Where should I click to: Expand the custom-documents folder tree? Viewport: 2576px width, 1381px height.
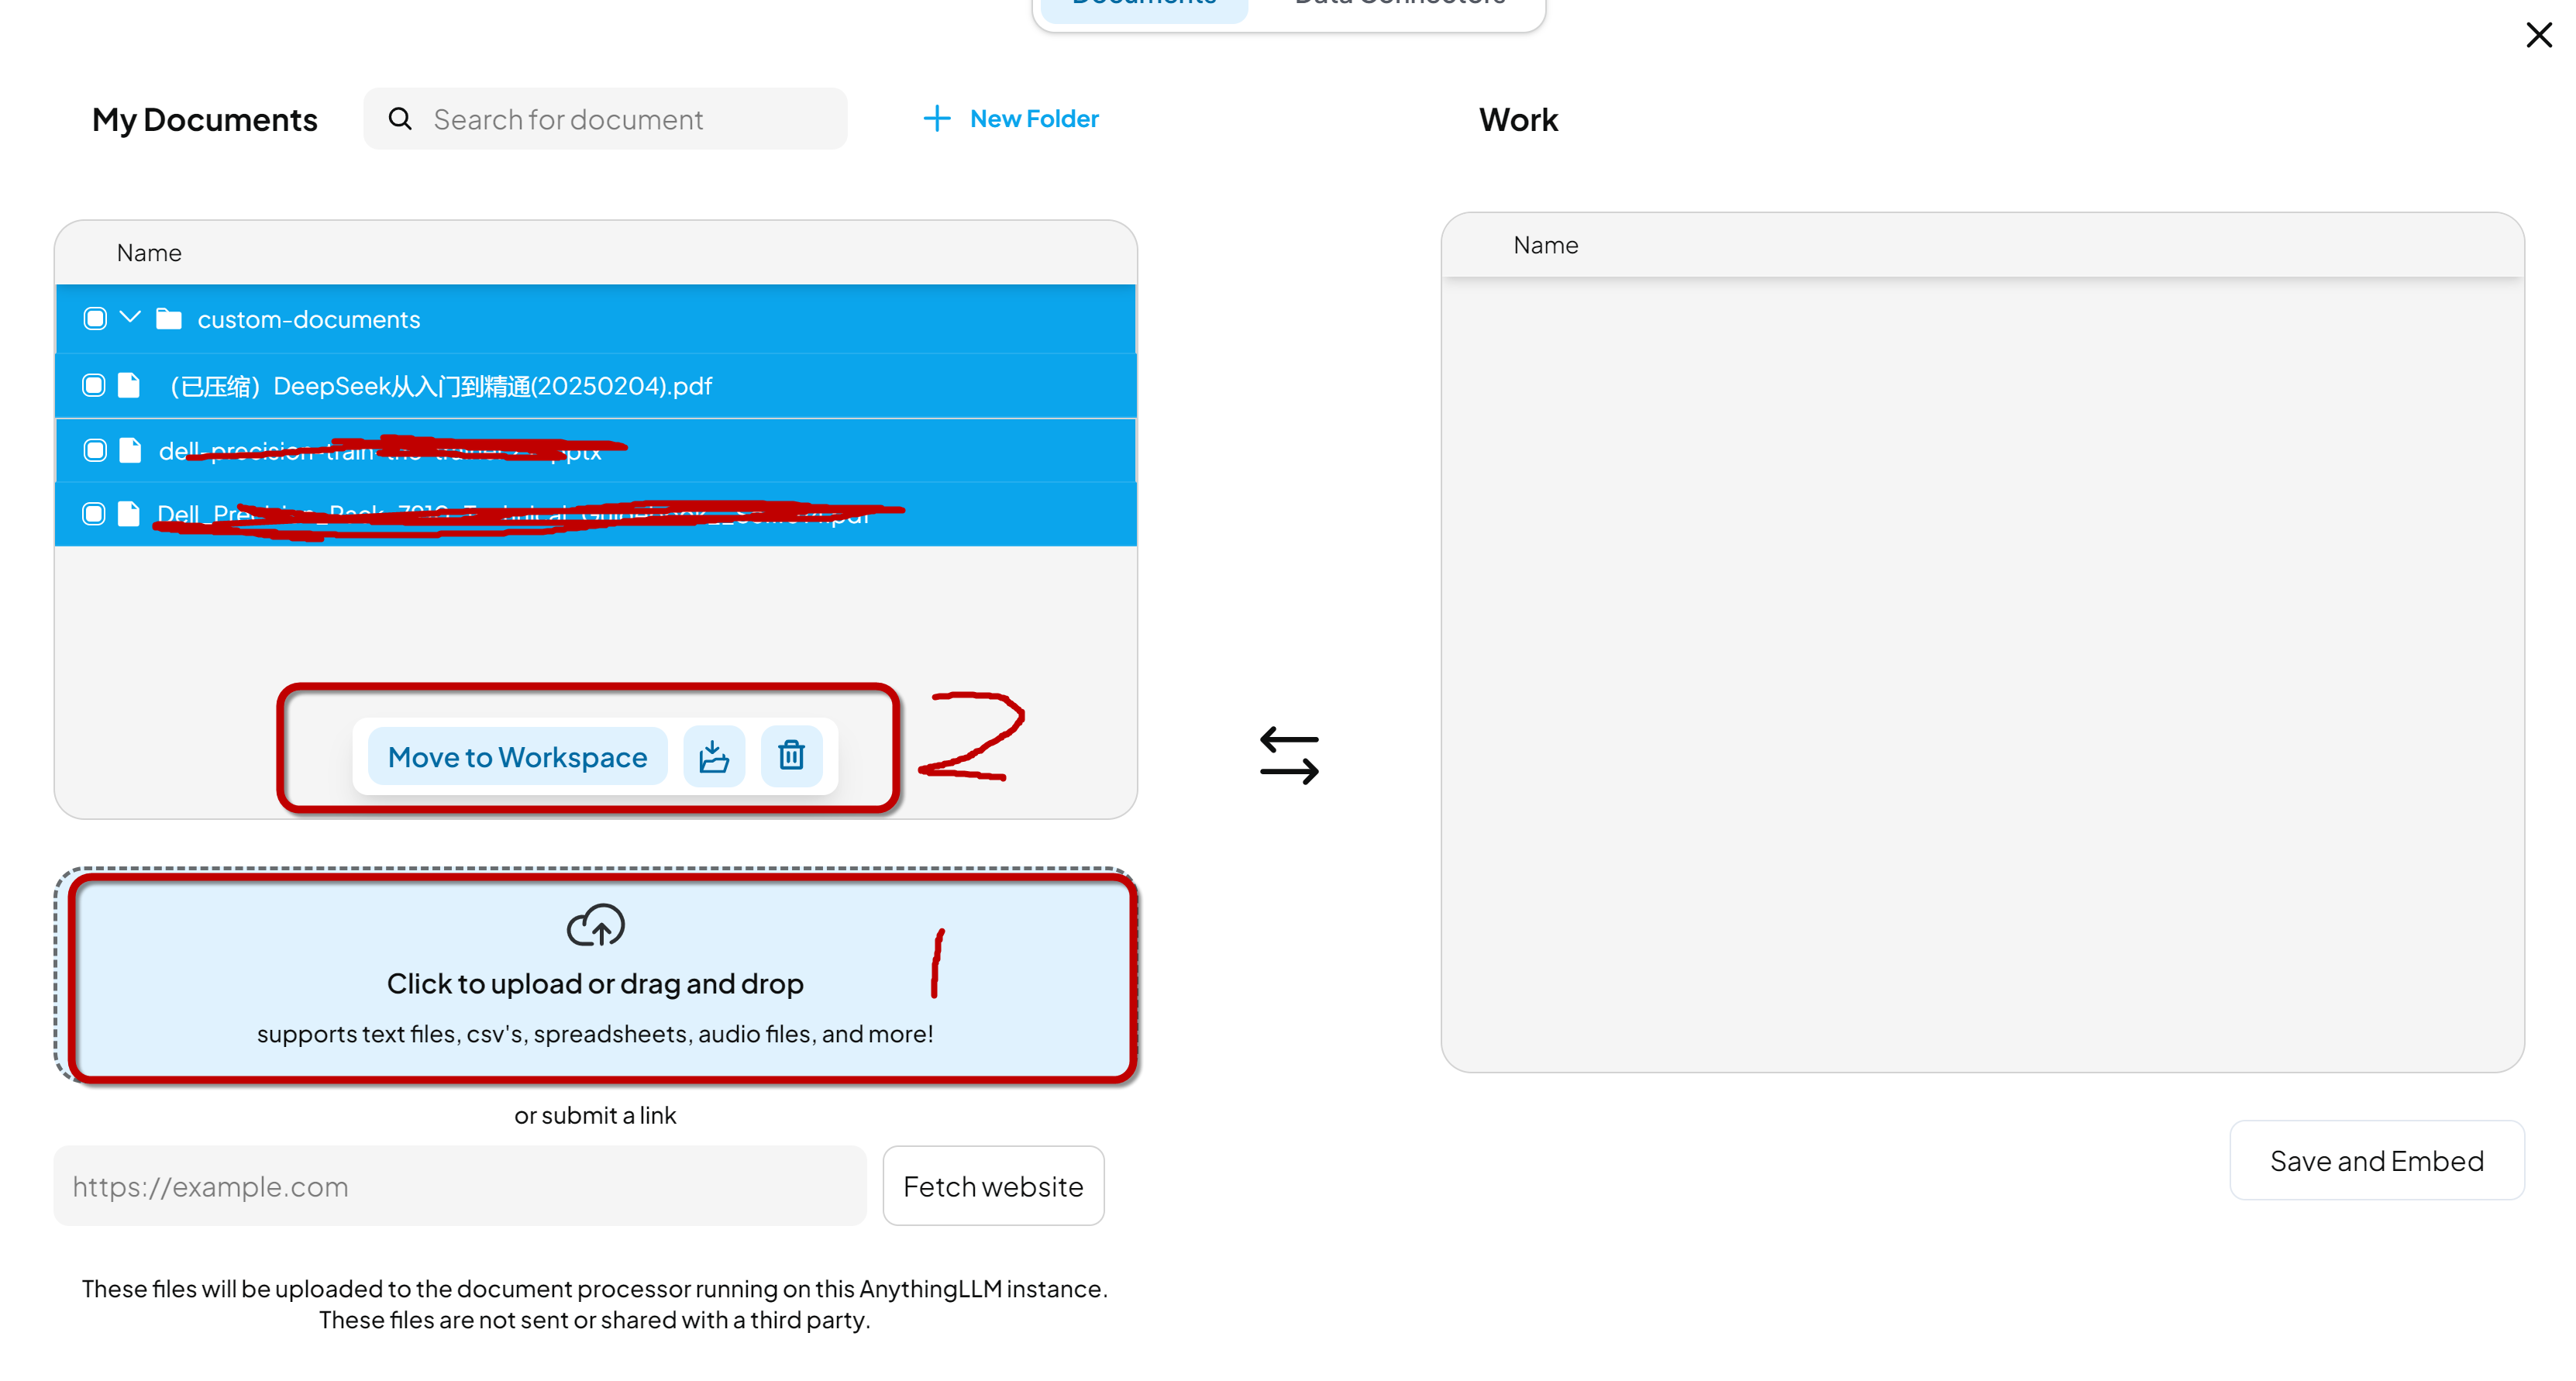point(129,319)
